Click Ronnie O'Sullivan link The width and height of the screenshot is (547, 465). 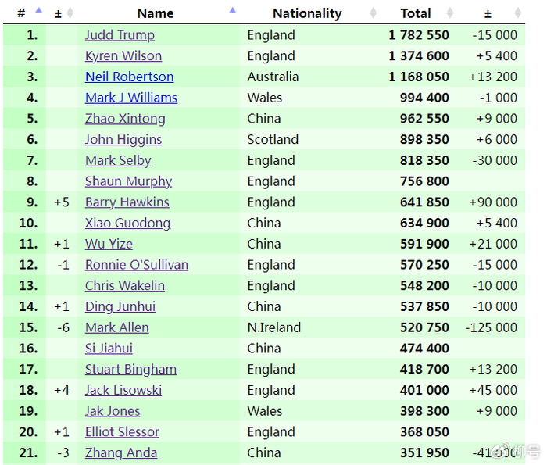coord(137,265)
